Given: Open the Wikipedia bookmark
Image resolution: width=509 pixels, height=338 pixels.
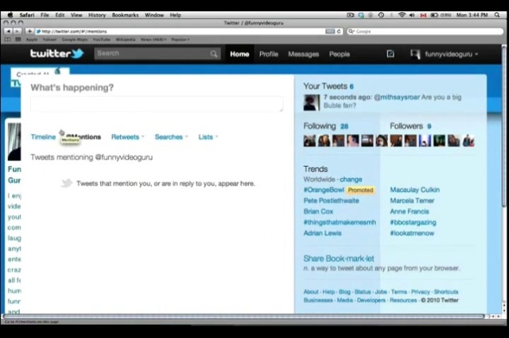Looking at the screenshot, I should [x=126, y=40].
